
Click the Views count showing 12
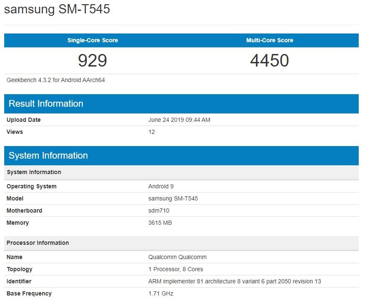(x=151, y=132)
